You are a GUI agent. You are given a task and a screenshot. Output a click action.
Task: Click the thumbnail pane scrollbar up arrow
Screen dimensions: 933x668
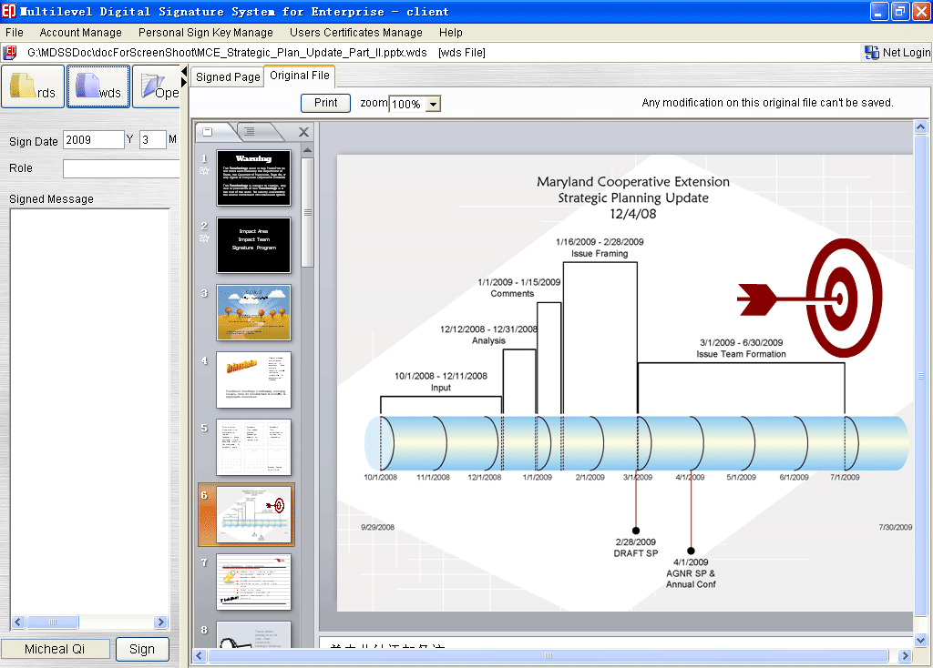(307, 150)
